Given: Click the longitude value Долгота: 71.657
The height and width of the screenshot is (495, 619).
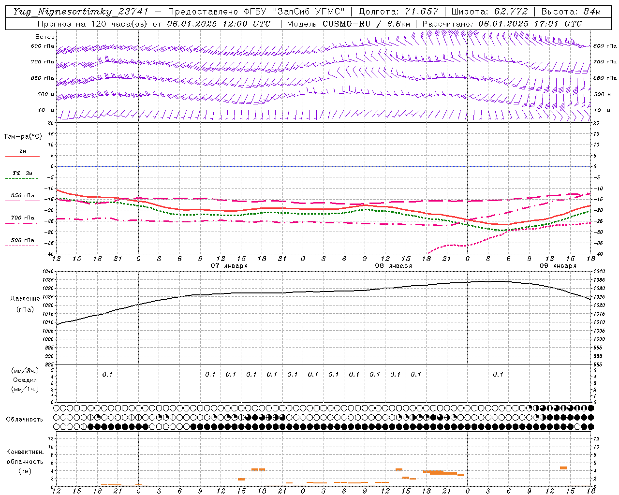Looking at the screenshot, I should pyautogui.click(x=398, y=12).
